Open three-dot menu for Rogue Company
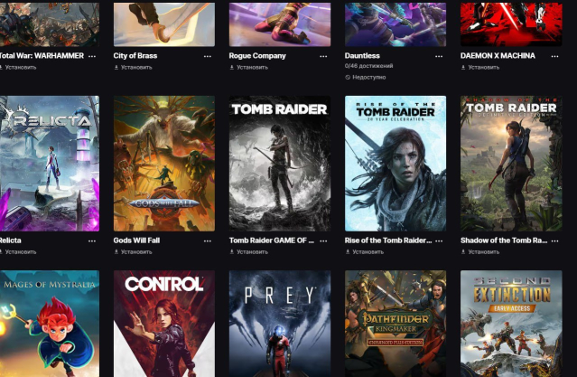Image resolution: width=577 pixels, height=377 pixels. 323,56
